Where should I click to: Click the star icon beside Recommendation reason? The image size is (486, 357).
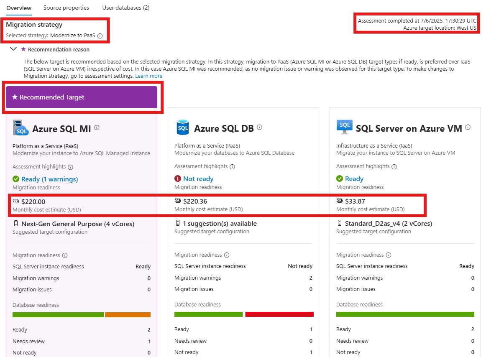(23, 49)
